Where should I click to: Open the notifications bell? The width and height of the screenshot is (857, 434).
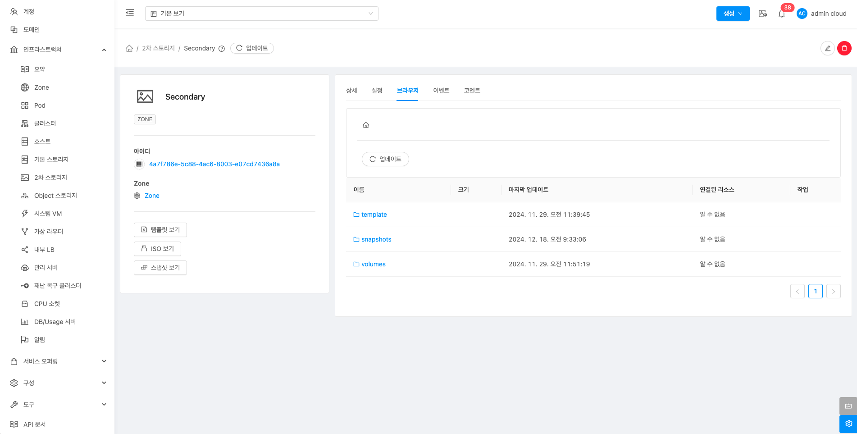pos(782,14)
